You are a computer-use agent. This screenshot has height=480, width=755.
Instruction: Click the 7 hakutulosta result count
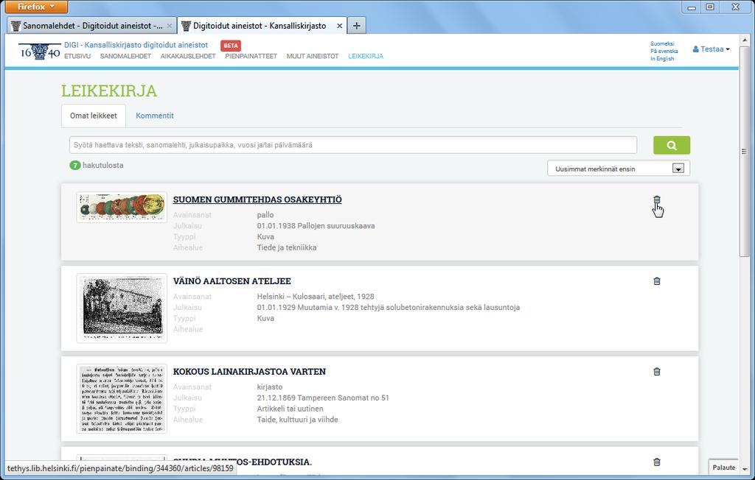pos(97,166)
